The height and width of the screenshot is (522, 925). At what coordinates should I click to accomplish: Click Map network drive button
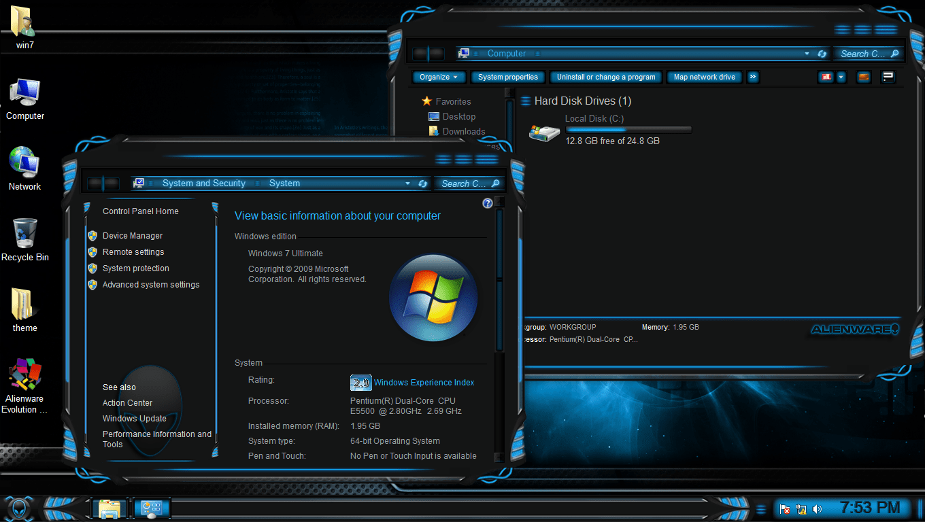[705, 77]
